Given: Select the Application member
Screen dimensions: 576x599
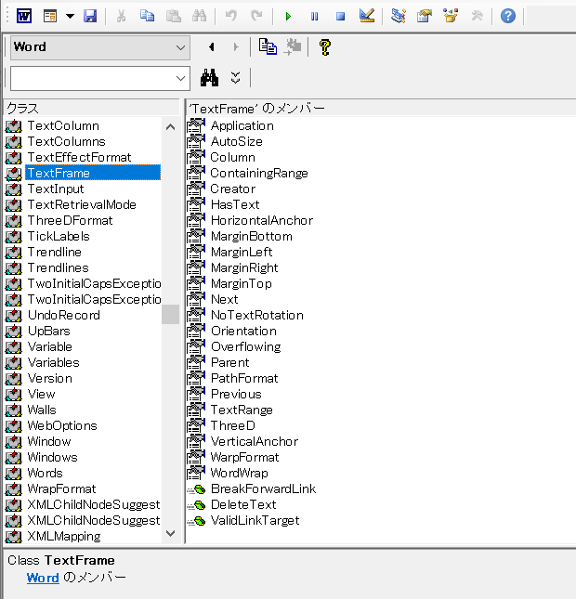Looking at the screenshot, I should 242,125.
